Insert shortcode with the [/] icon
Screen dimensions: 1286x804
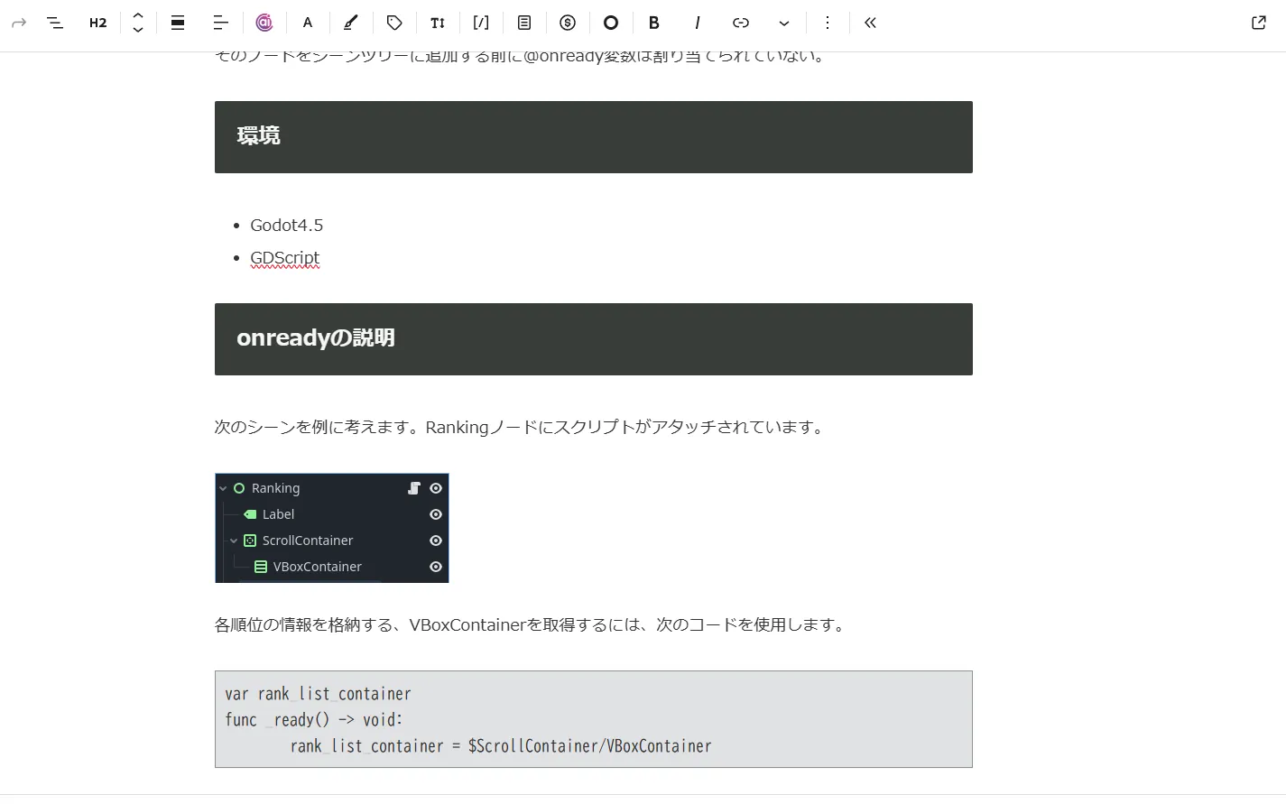[x=481, y=23]
